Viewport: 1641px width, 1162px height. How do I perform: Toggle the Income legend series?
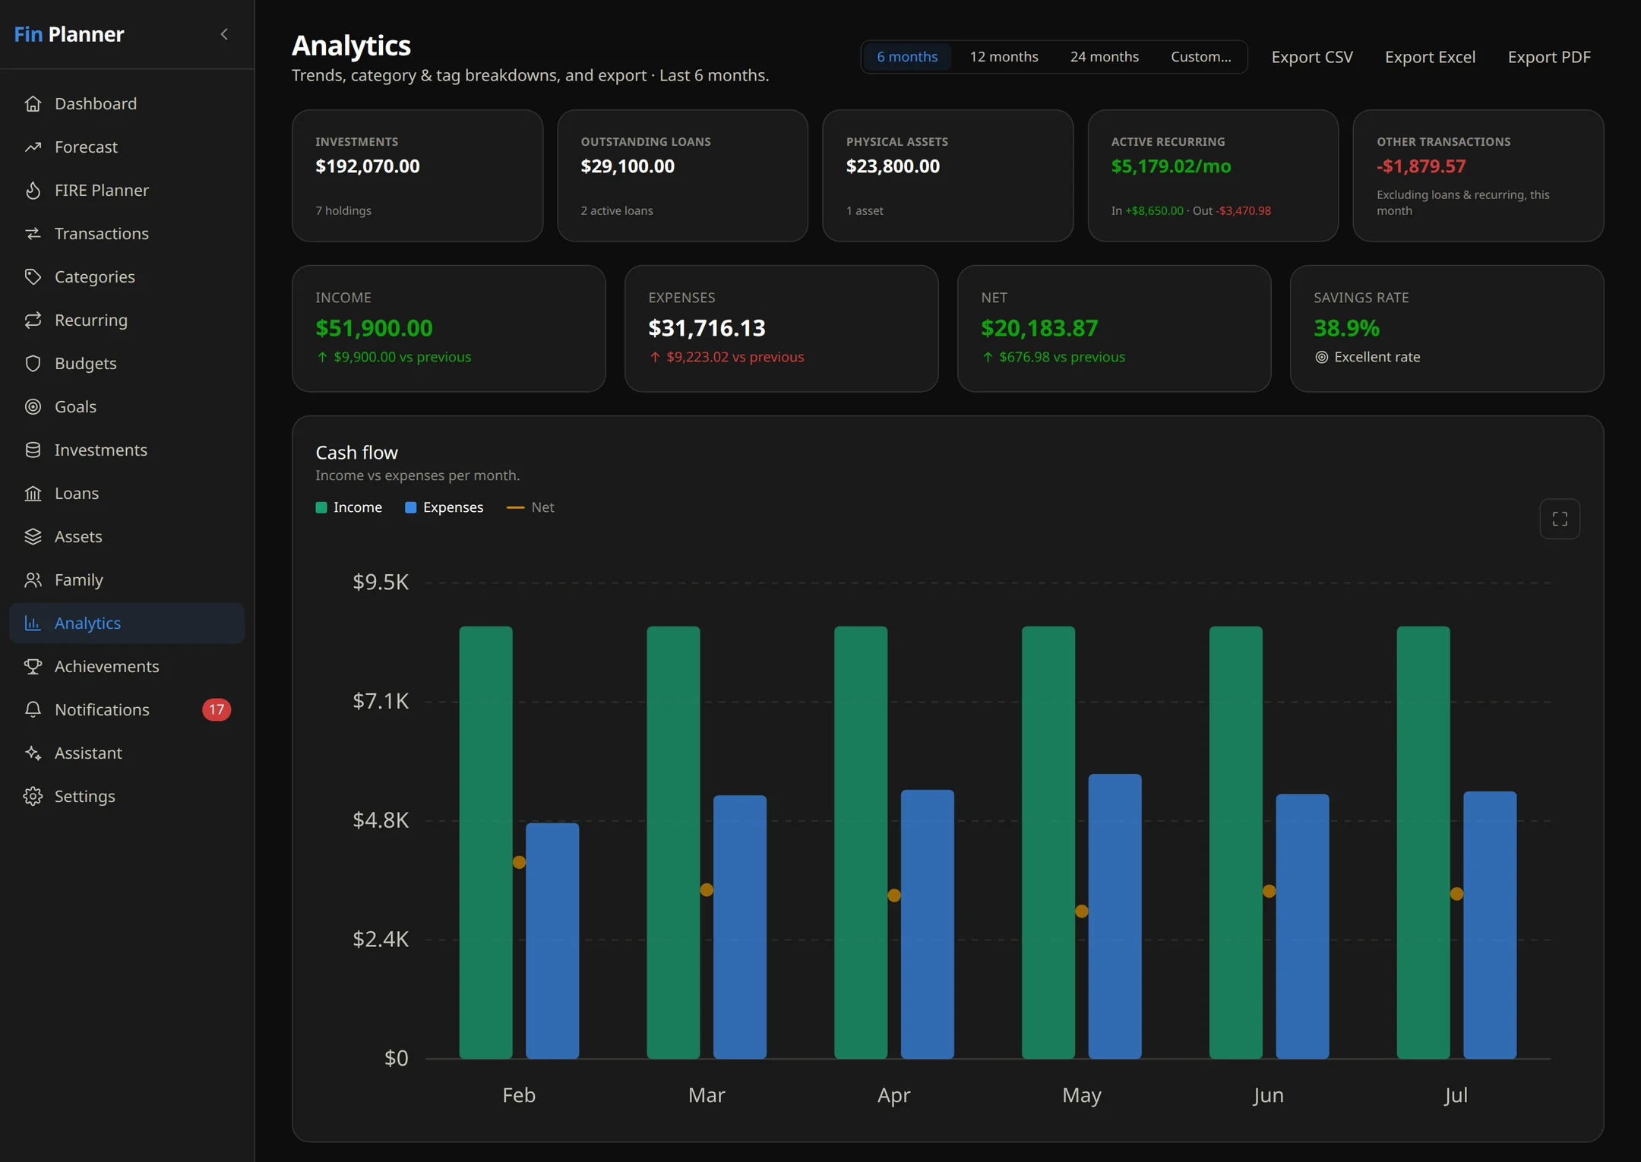[x=349, y=507]
